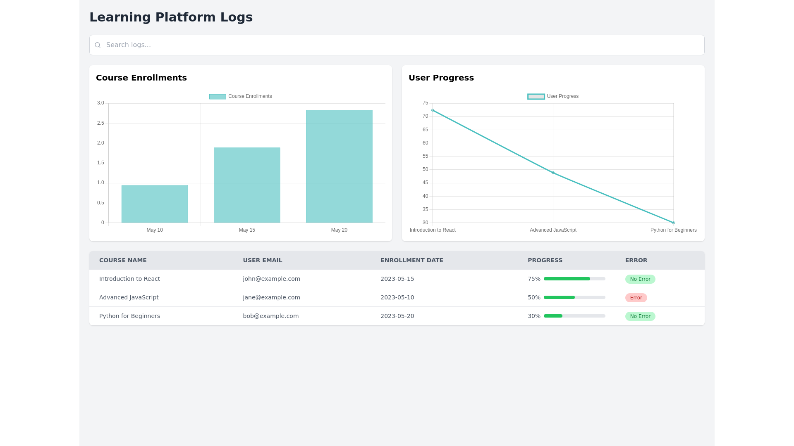
Task: Click the Progress column header
Action: click(545, 261)
